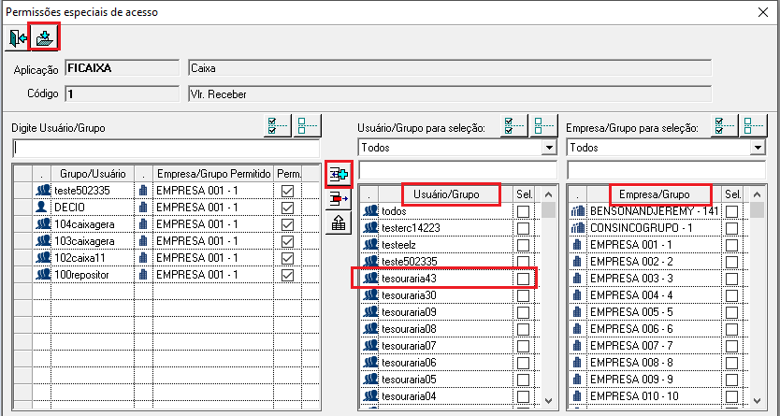The height and width of the screenshot is (416, 780).
Task: Click the save icon in toolbar
Action: 45,38
